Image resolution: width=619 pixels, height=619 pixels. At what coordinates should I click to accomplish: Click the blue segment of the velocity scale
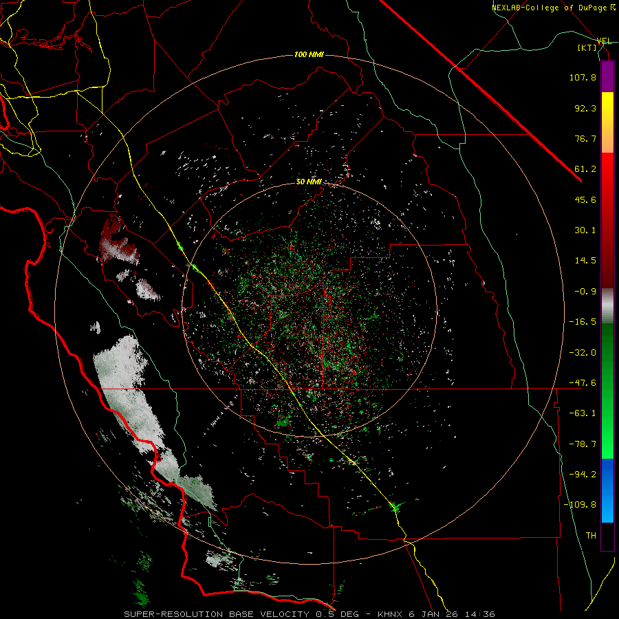[x=607, y=490]
